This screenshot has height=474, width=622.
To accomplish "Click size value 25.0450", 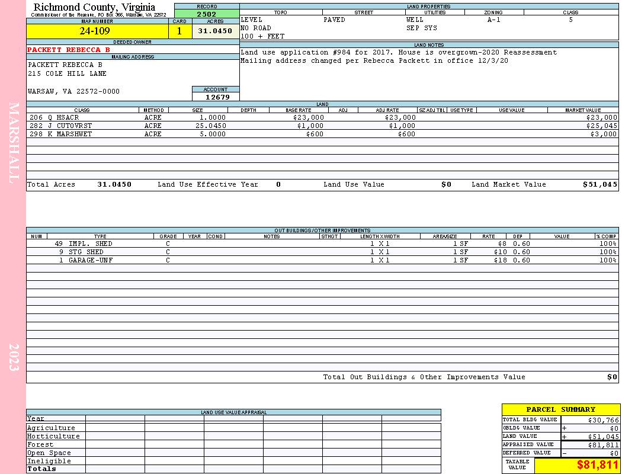I will tap(211, 126).
